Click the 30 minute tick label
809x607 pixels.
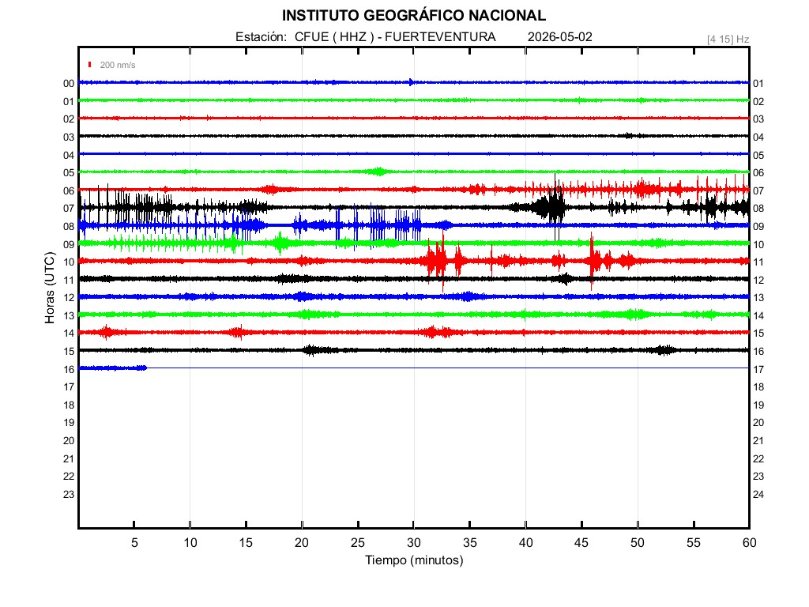click(x=414, y=542)
